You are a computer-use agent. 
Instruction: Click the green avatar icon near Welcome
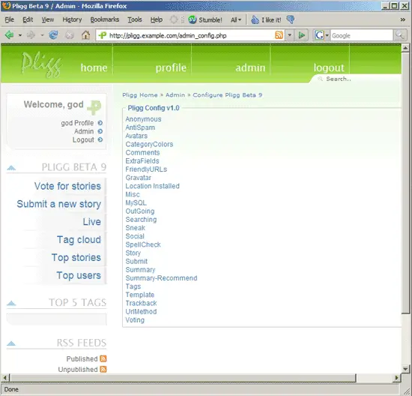pyautogui.click(x=94, y=107)
